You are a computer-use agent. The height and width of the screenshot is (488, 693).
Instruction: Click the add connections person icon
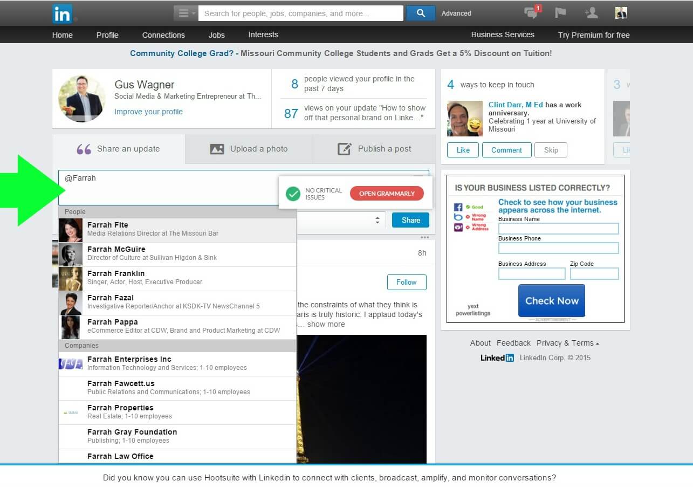click(591, 13)
